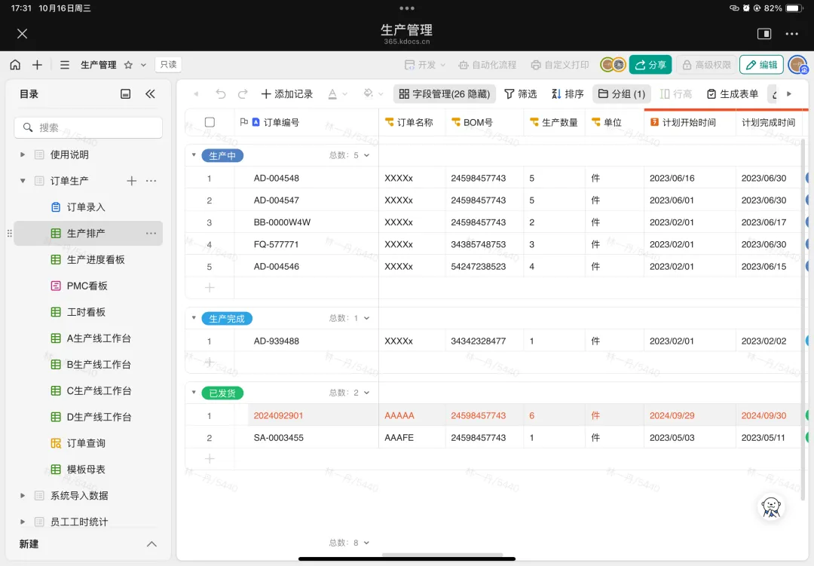Click the undo arrow in toolbar
This screenshot has width=814, height=566.
click(x=220, y=94)
